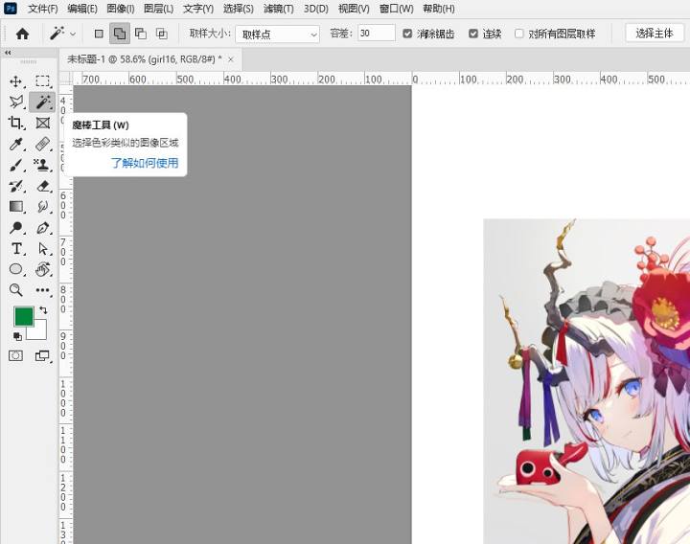
Task: Open the 图像(I) menu
Action: tap(121, 9)
